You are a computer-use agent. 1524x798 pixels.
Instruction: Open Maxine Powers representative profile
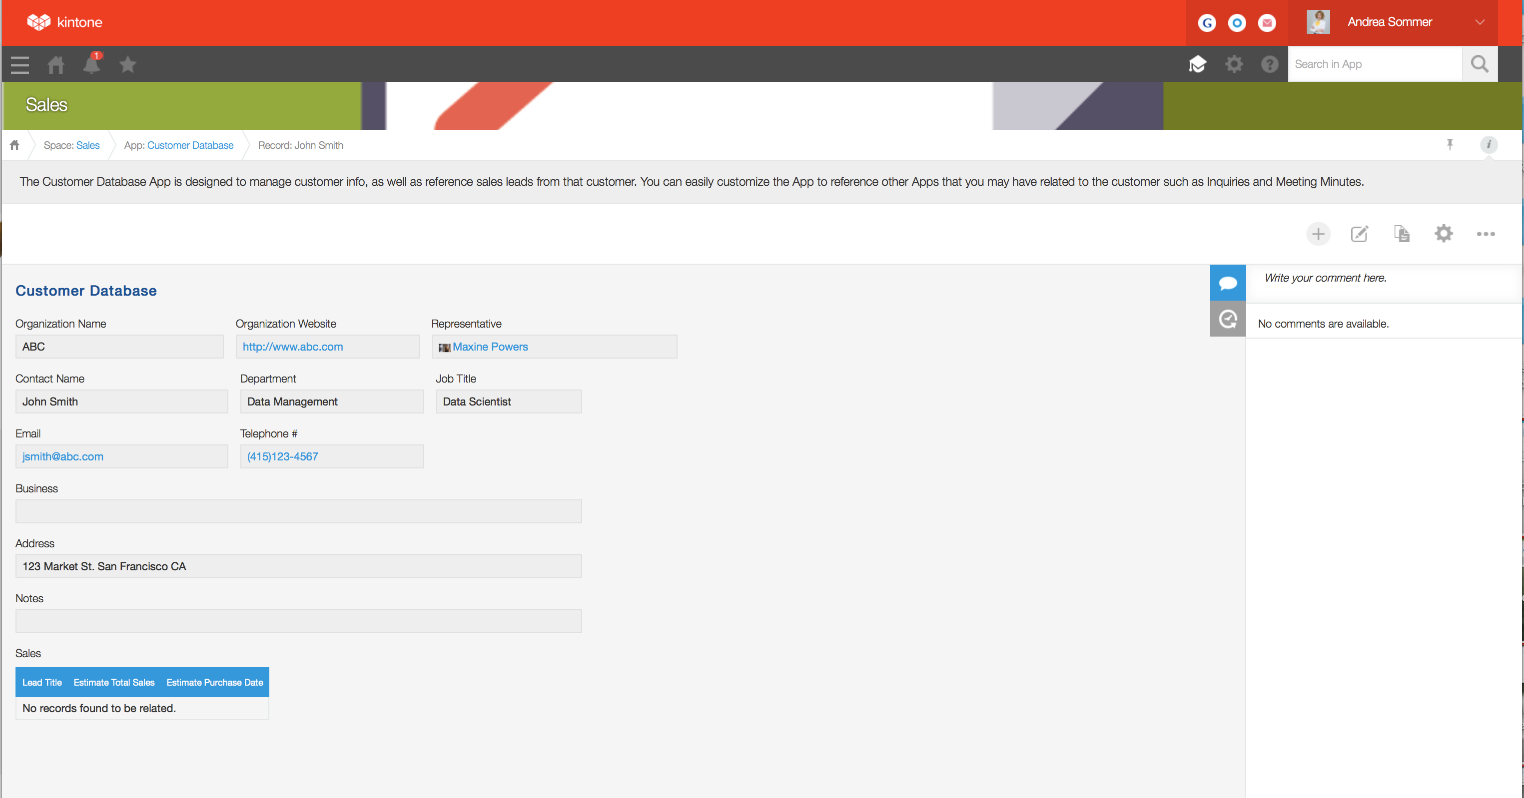coord(490,347)
